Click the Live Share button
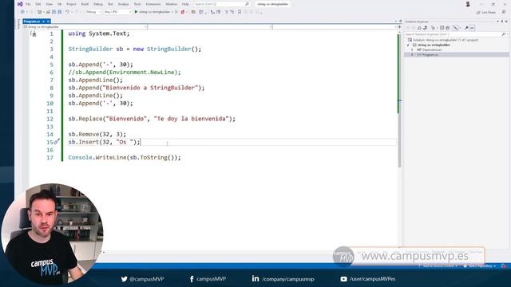The width and height of the screenshot is (511, 287). [486, 13]
